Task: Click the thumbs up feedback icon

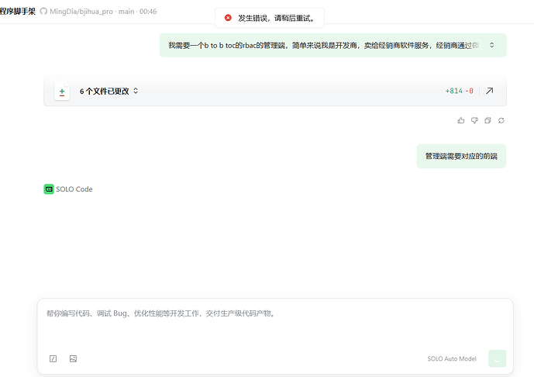Action: tap(461, 120)
